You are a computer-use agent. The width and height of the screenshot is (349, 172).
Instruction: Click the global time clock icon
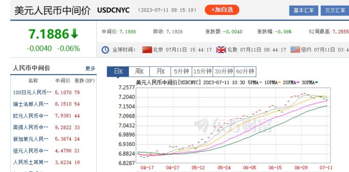105,50
